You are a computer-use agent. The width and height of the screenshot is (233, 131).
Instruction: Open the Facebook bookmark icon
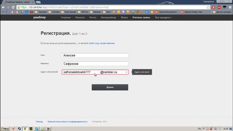point(8,12)
